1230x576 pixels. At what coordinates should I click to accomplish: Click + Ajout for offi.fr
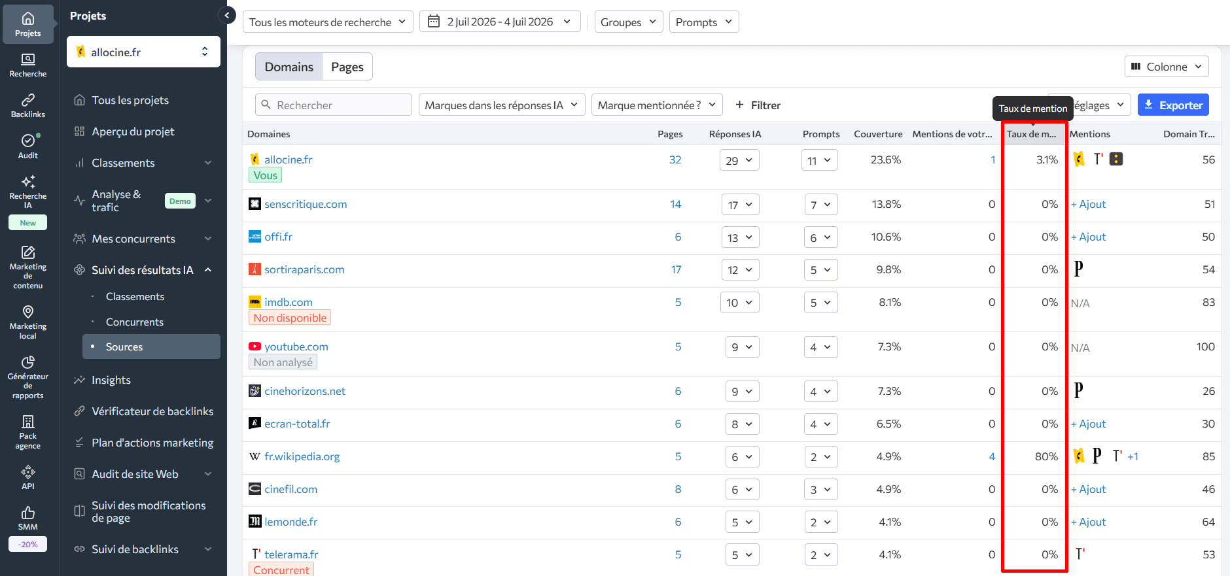[1088, 237]
